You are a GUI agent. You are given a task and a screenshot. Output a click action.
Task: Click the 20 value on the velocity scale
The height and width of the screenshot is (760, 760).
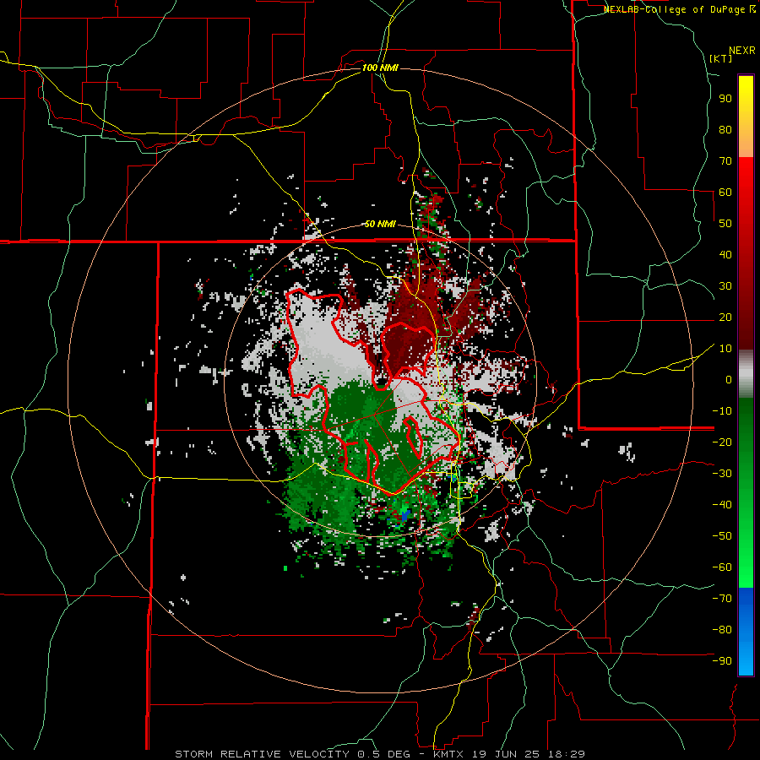point(725,318)
